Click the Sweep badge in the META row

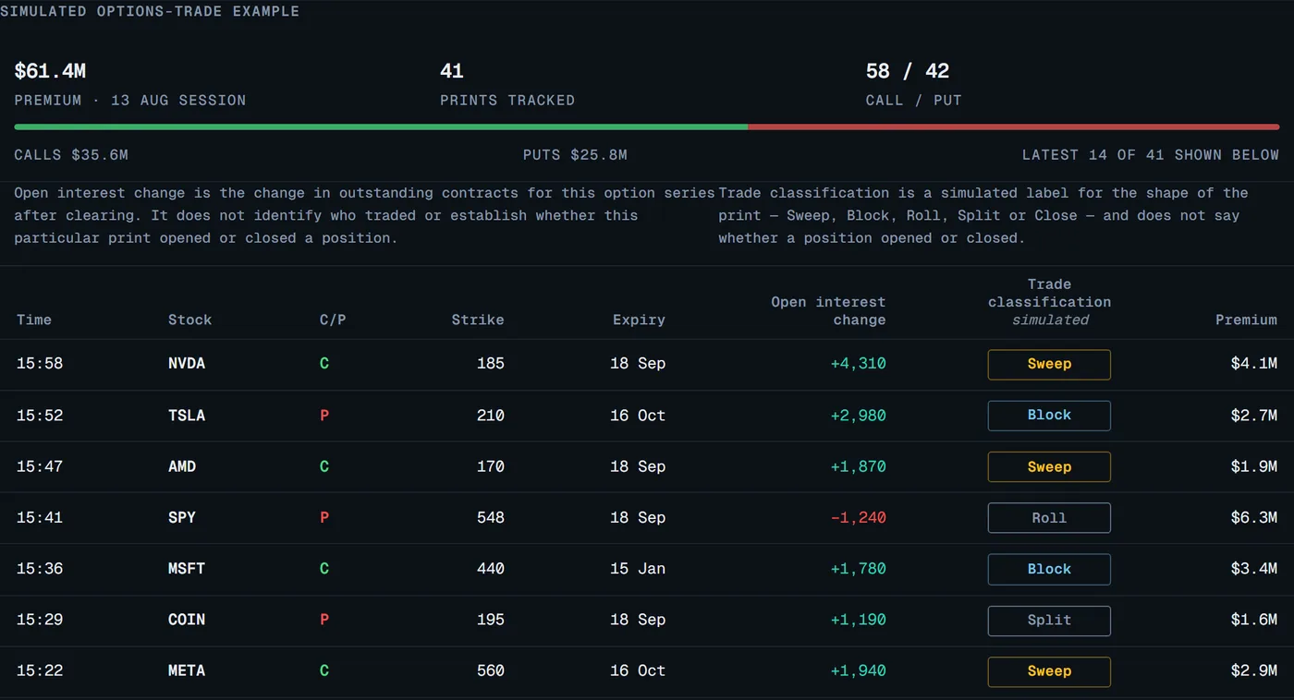(1049, 671)
